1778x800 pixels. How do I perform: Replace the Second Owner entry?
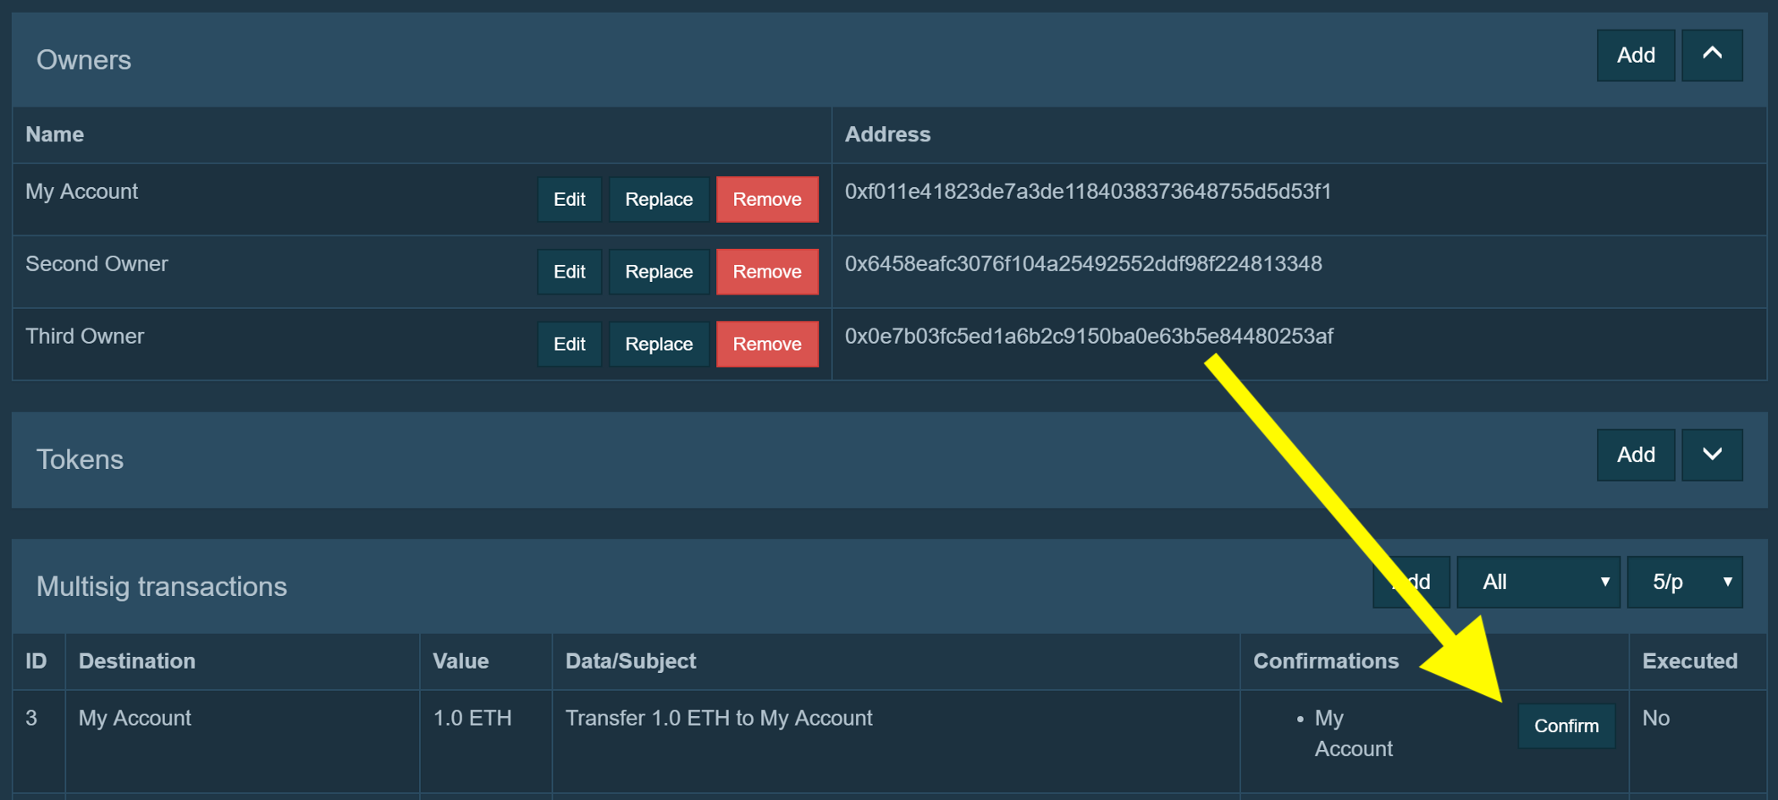659,272
